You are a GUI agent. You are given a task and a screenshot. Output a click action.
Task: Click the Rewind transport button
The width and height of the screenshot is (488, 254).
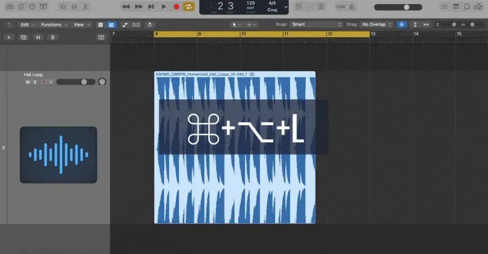coord(126,6)
